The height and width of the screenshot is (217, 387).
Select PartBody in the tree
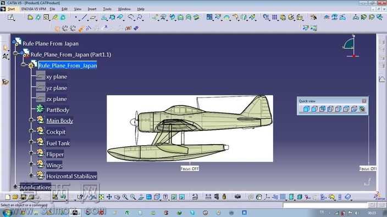58,110
